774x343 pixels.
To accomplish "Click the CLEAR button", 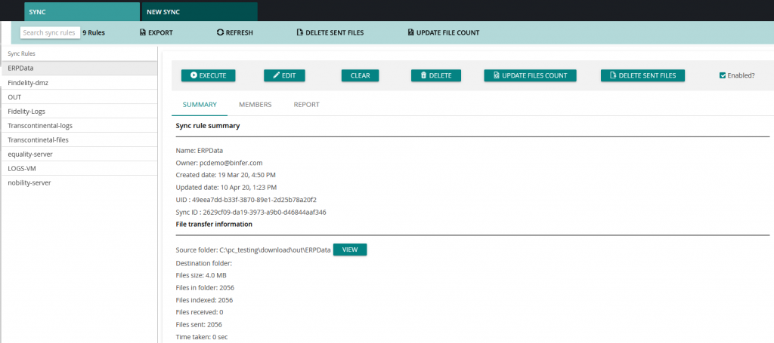I will 361,75.
